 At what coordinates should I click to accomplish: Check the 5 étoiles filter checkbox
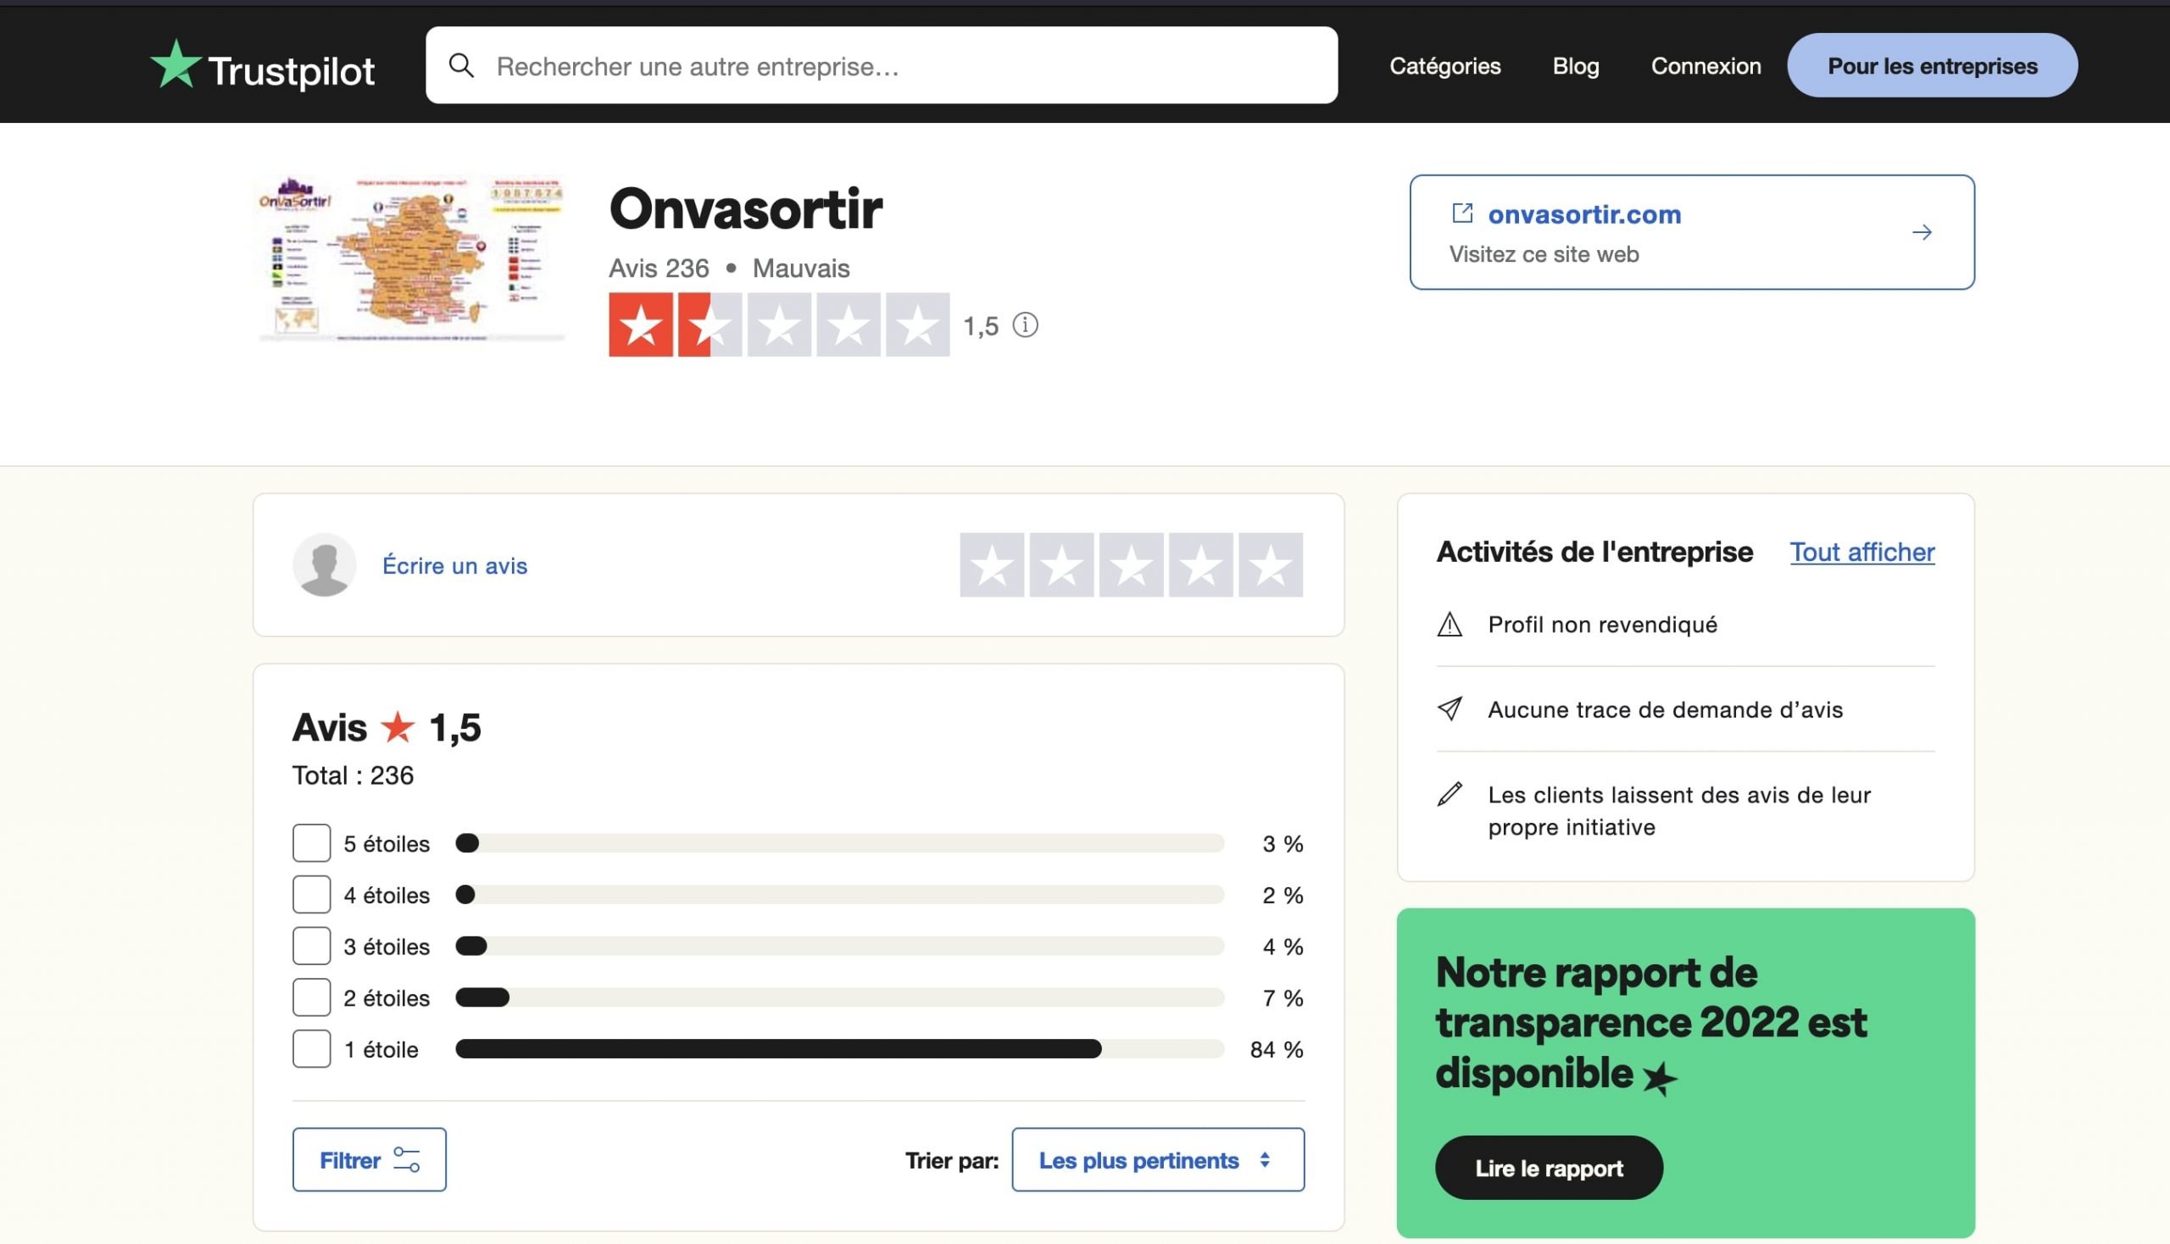(x=311, y=843)
